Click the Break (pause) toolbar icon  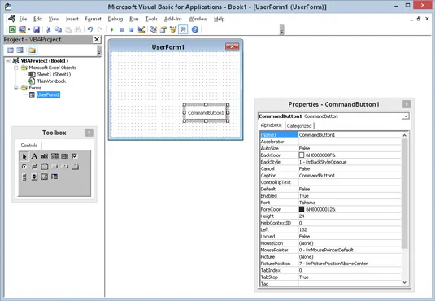(x=122, y=29)
